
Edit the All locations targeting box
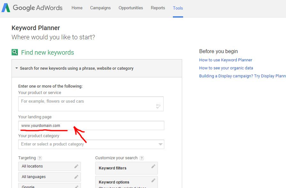50,166
